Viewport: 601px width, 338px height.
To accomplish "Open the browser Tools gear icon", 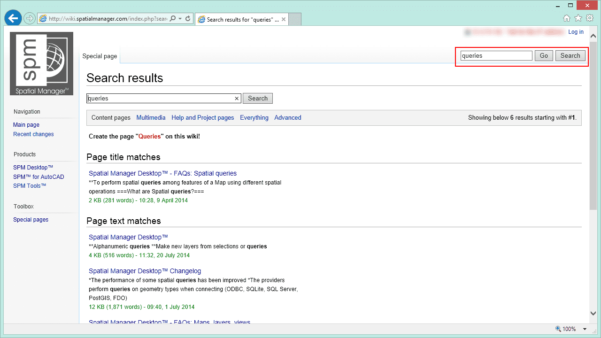I will pos(590,18).
